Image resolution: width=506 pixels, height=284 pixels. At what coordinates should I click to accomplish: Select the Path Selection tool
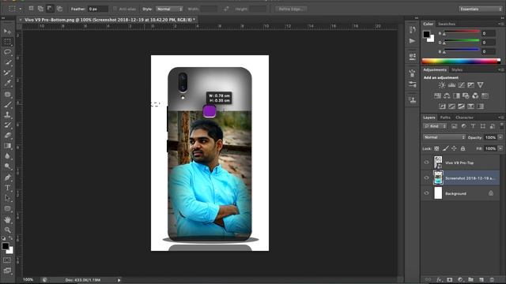pyautogui.click(x=7, y=198)
